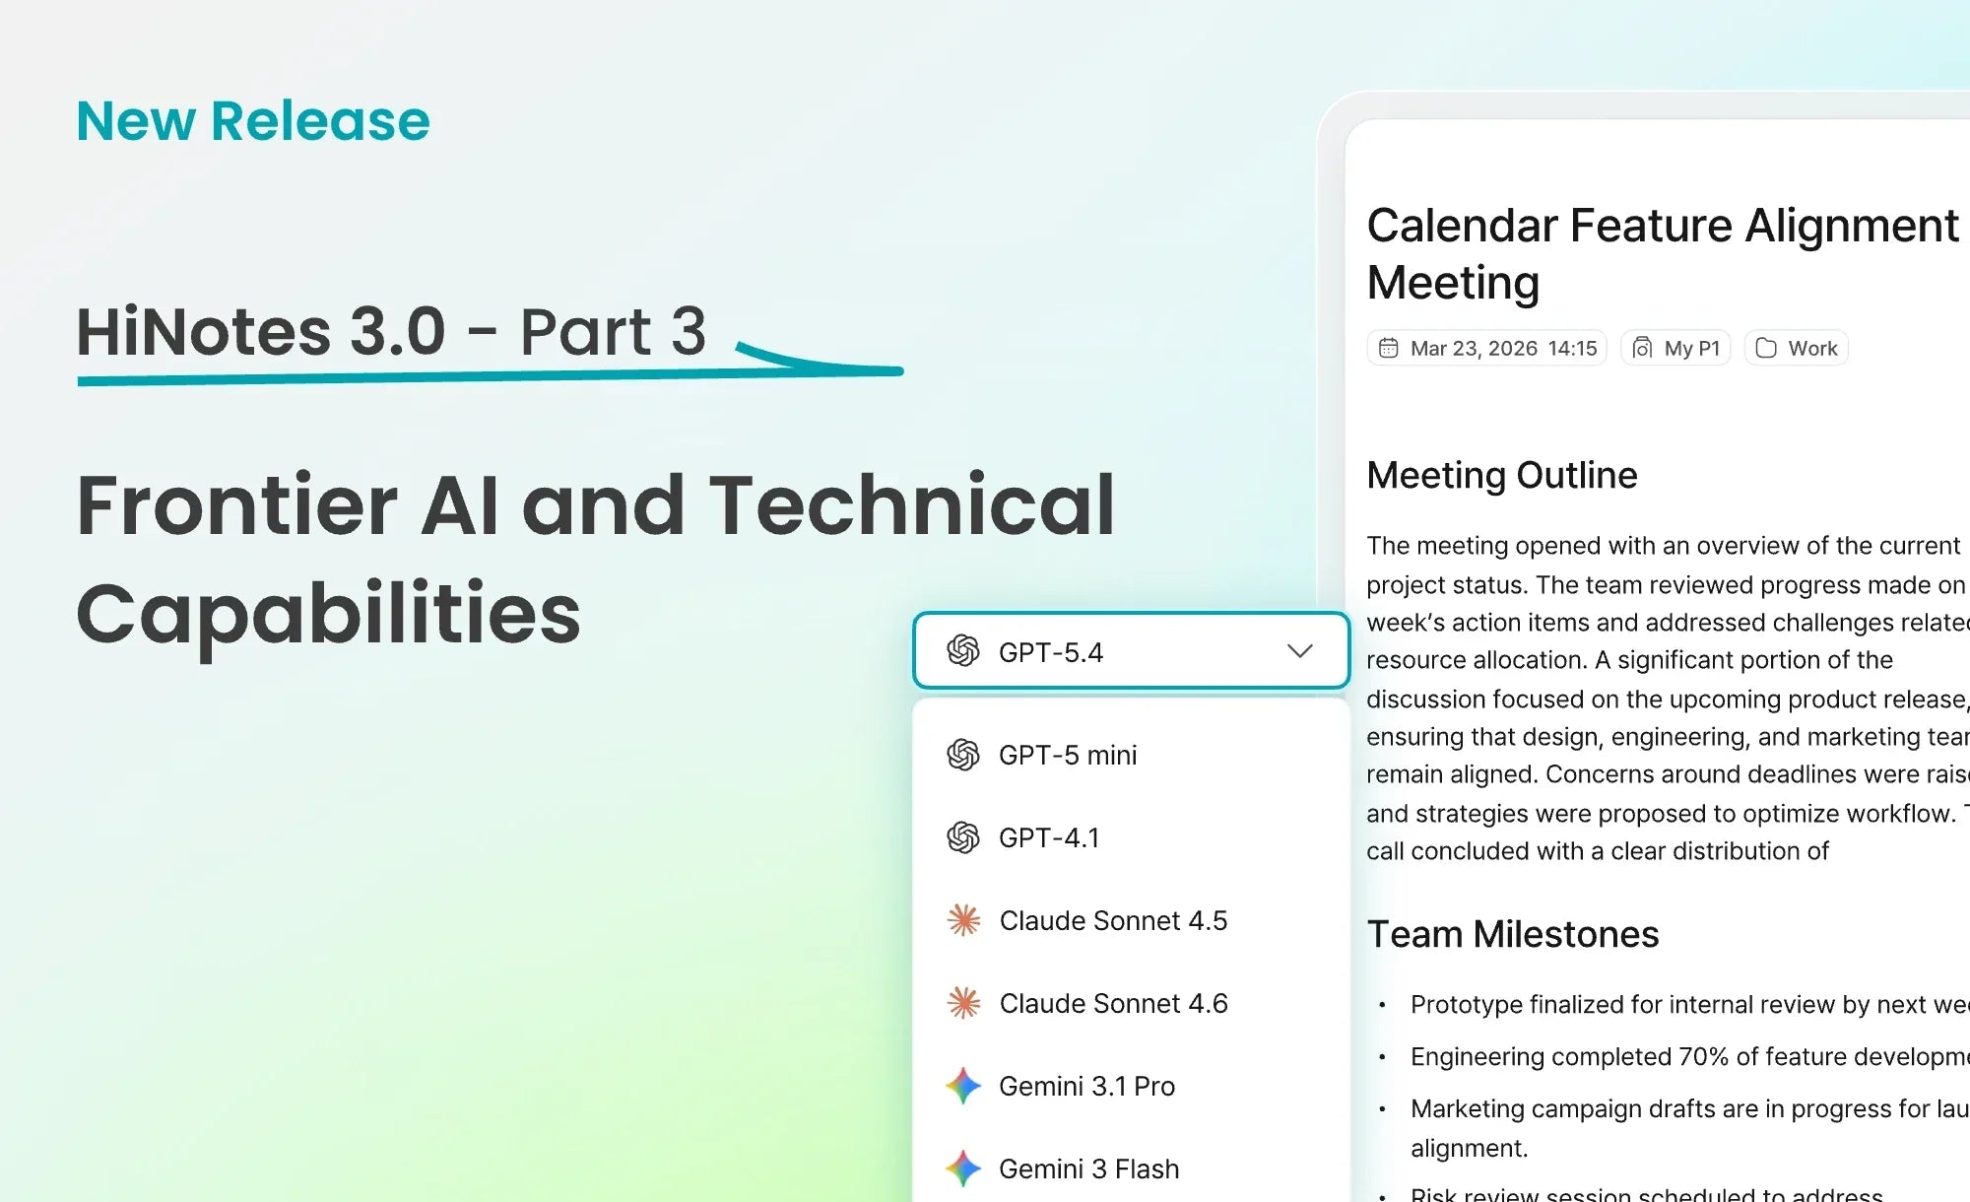The image size is (1970, 1202).
Task: Open the Work folder chip
Action: coord(1797,348)
